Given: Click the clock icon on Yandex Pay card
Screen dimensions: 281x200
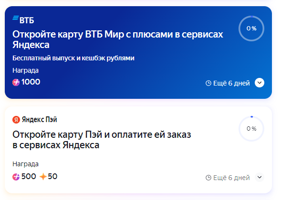Looking at the screenshot, I should (x=208, y=178).
